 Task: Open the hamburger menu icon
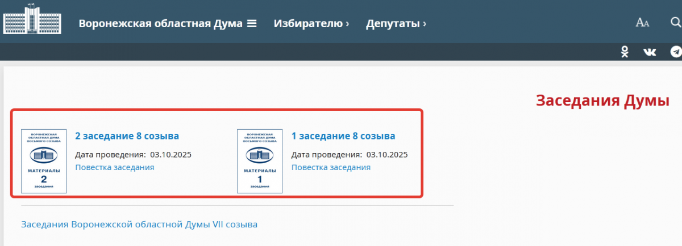(x=251, y=24)
